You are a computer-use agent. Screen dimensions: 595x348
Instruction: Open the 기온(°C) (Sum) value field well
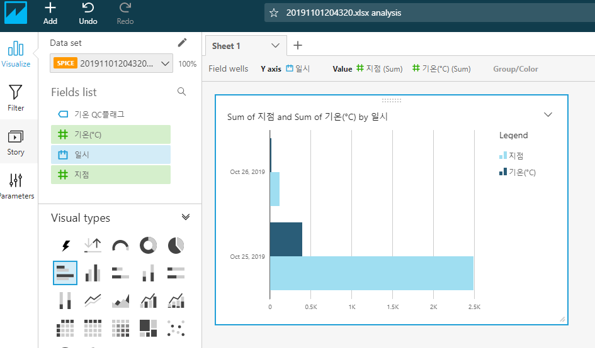point(442,68)
